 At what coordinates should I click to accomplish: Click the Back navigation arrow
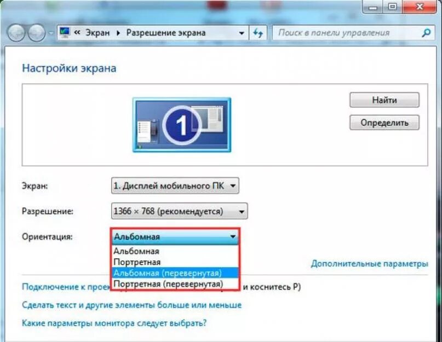(16, 33)
